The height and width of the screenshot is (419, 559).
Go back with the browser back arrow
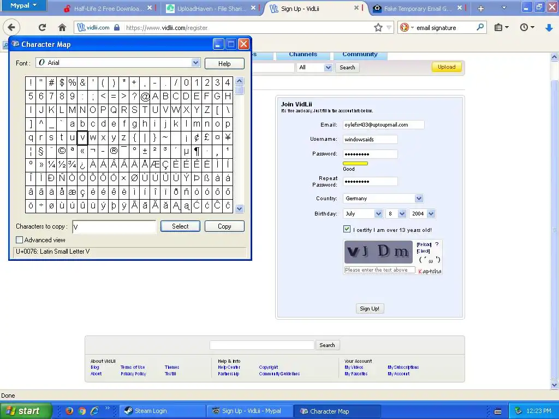click(11, 27)
